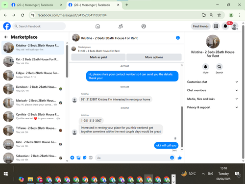Screen dimensions: 245x184
Task: Open Tiffanie conversation in chat list
Action: point(33,130)
